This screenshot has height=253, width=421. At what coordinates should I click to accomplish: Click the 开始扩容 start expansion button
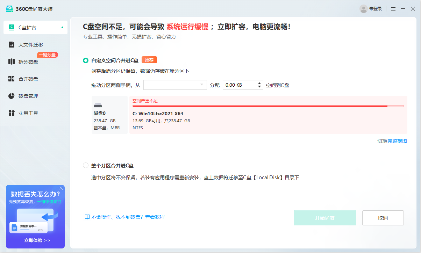coord(325,217)
